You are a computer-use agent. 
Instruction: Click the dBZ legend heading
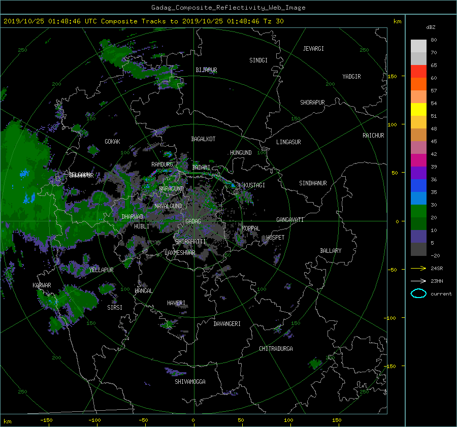point(431,27)
